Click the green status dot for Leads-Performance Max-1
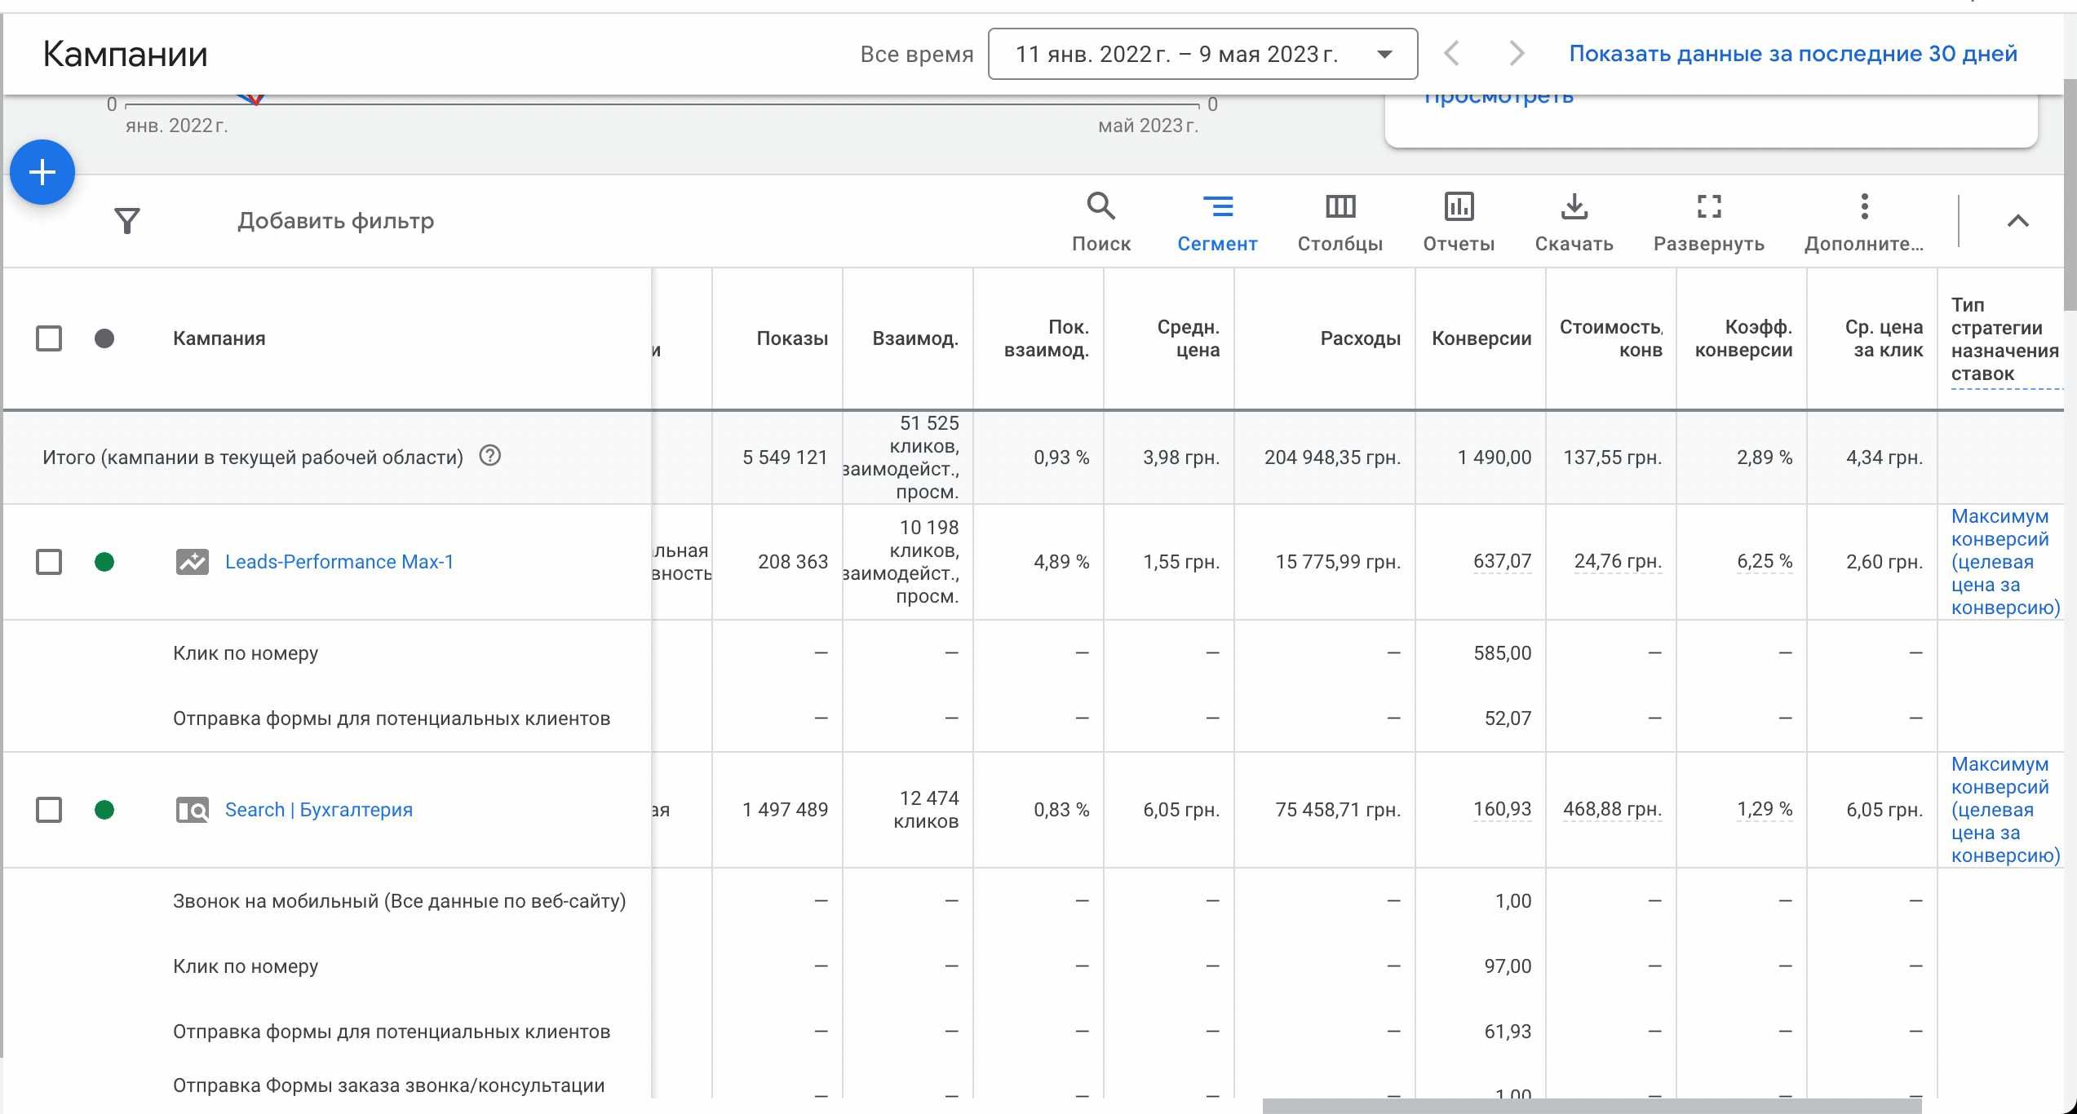Image resolution: width=2077 pixels, height=1114 pixels. (104, 562)
